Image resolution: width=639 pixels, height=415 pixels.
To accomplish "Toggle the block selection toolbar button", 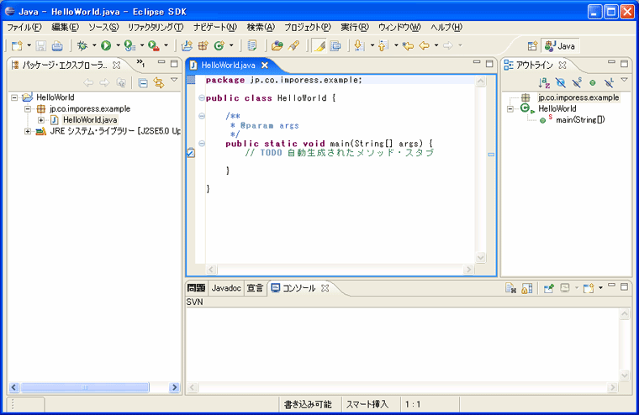I will pos(335,45).
